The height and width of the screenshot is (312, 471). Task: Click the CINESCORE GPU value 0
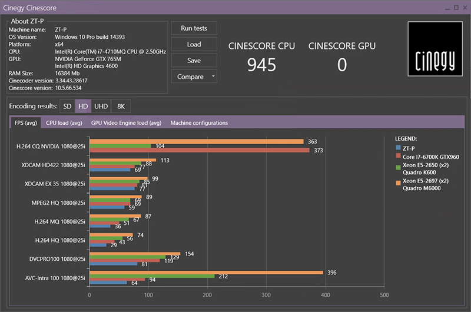click(x=342, y=65)
